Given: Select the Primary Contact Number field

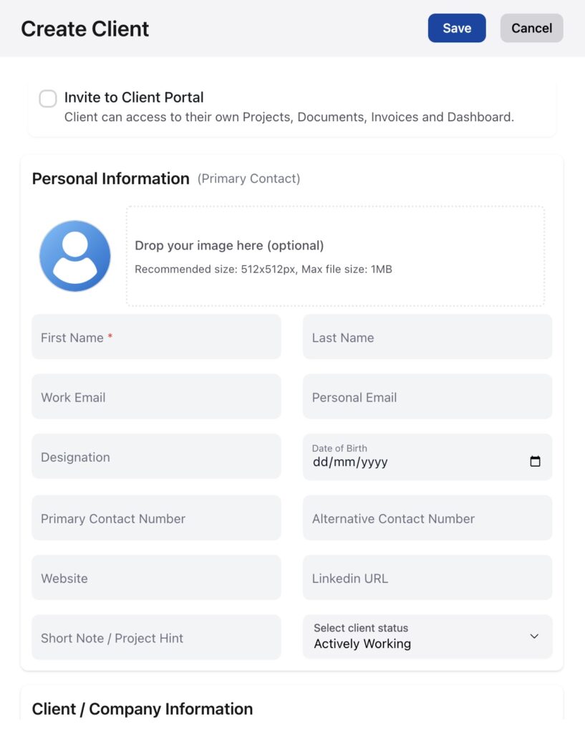Looking at the screenshot, I should 156,518.
